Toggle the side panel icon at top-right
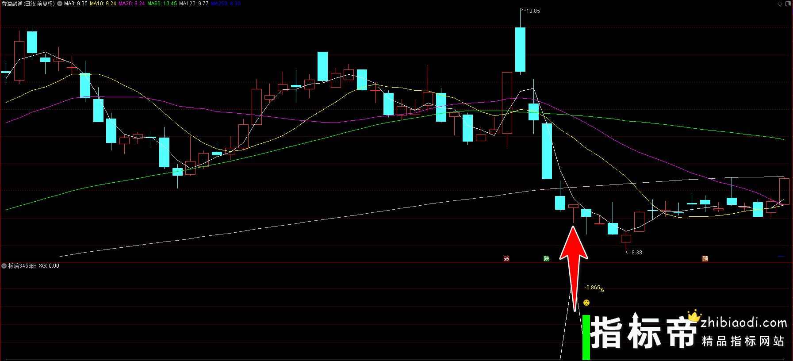Viewport: 793px width, 361px height. [788, 4]
